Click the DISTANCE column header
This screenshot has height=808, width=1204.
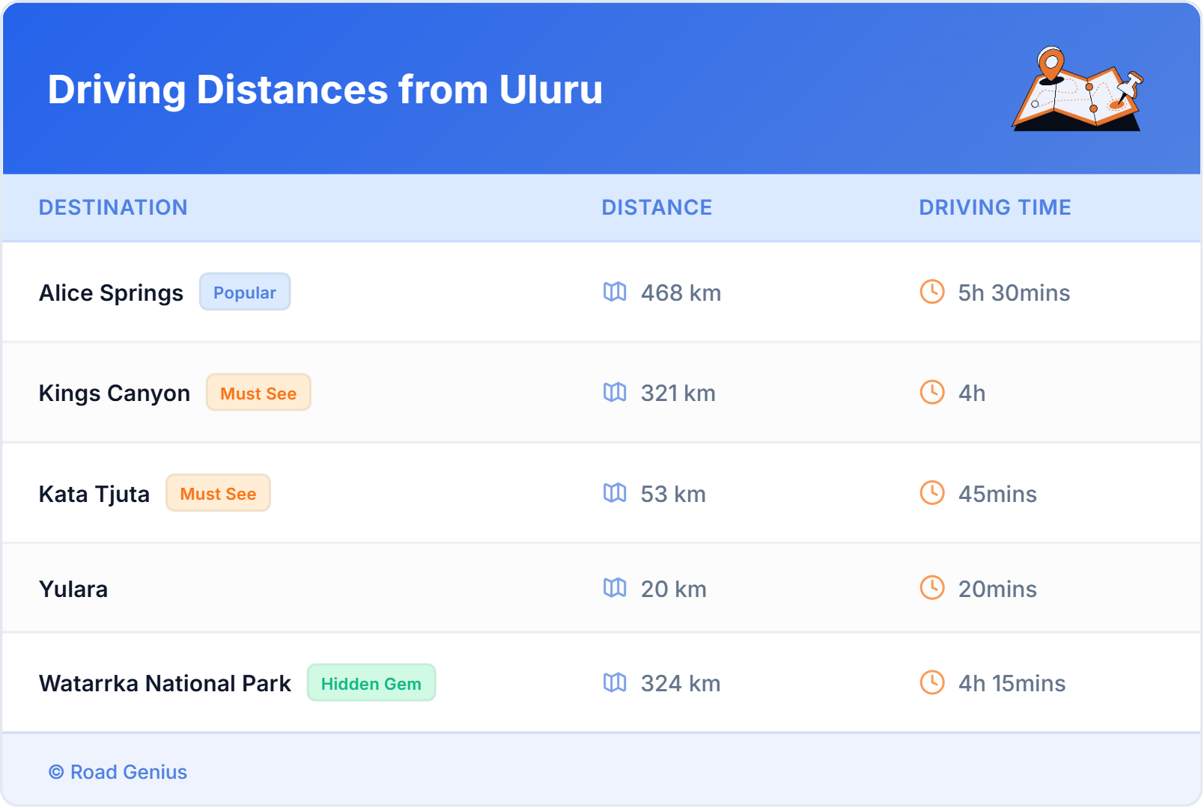click(x=657, y=207)
